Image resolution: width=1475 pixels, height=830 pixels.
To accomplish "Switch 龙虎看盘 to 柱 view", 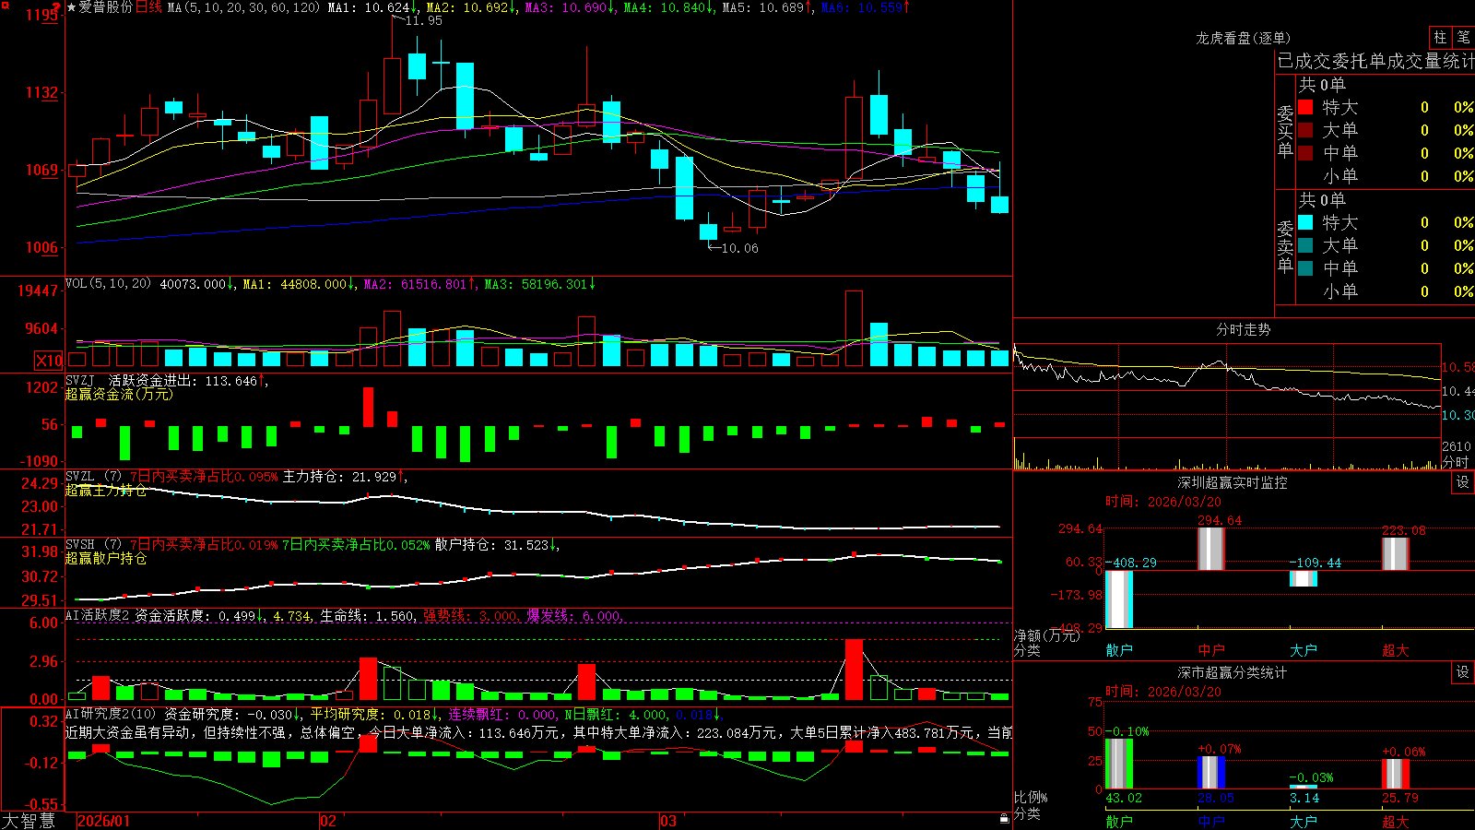I will click(1440, 37).
